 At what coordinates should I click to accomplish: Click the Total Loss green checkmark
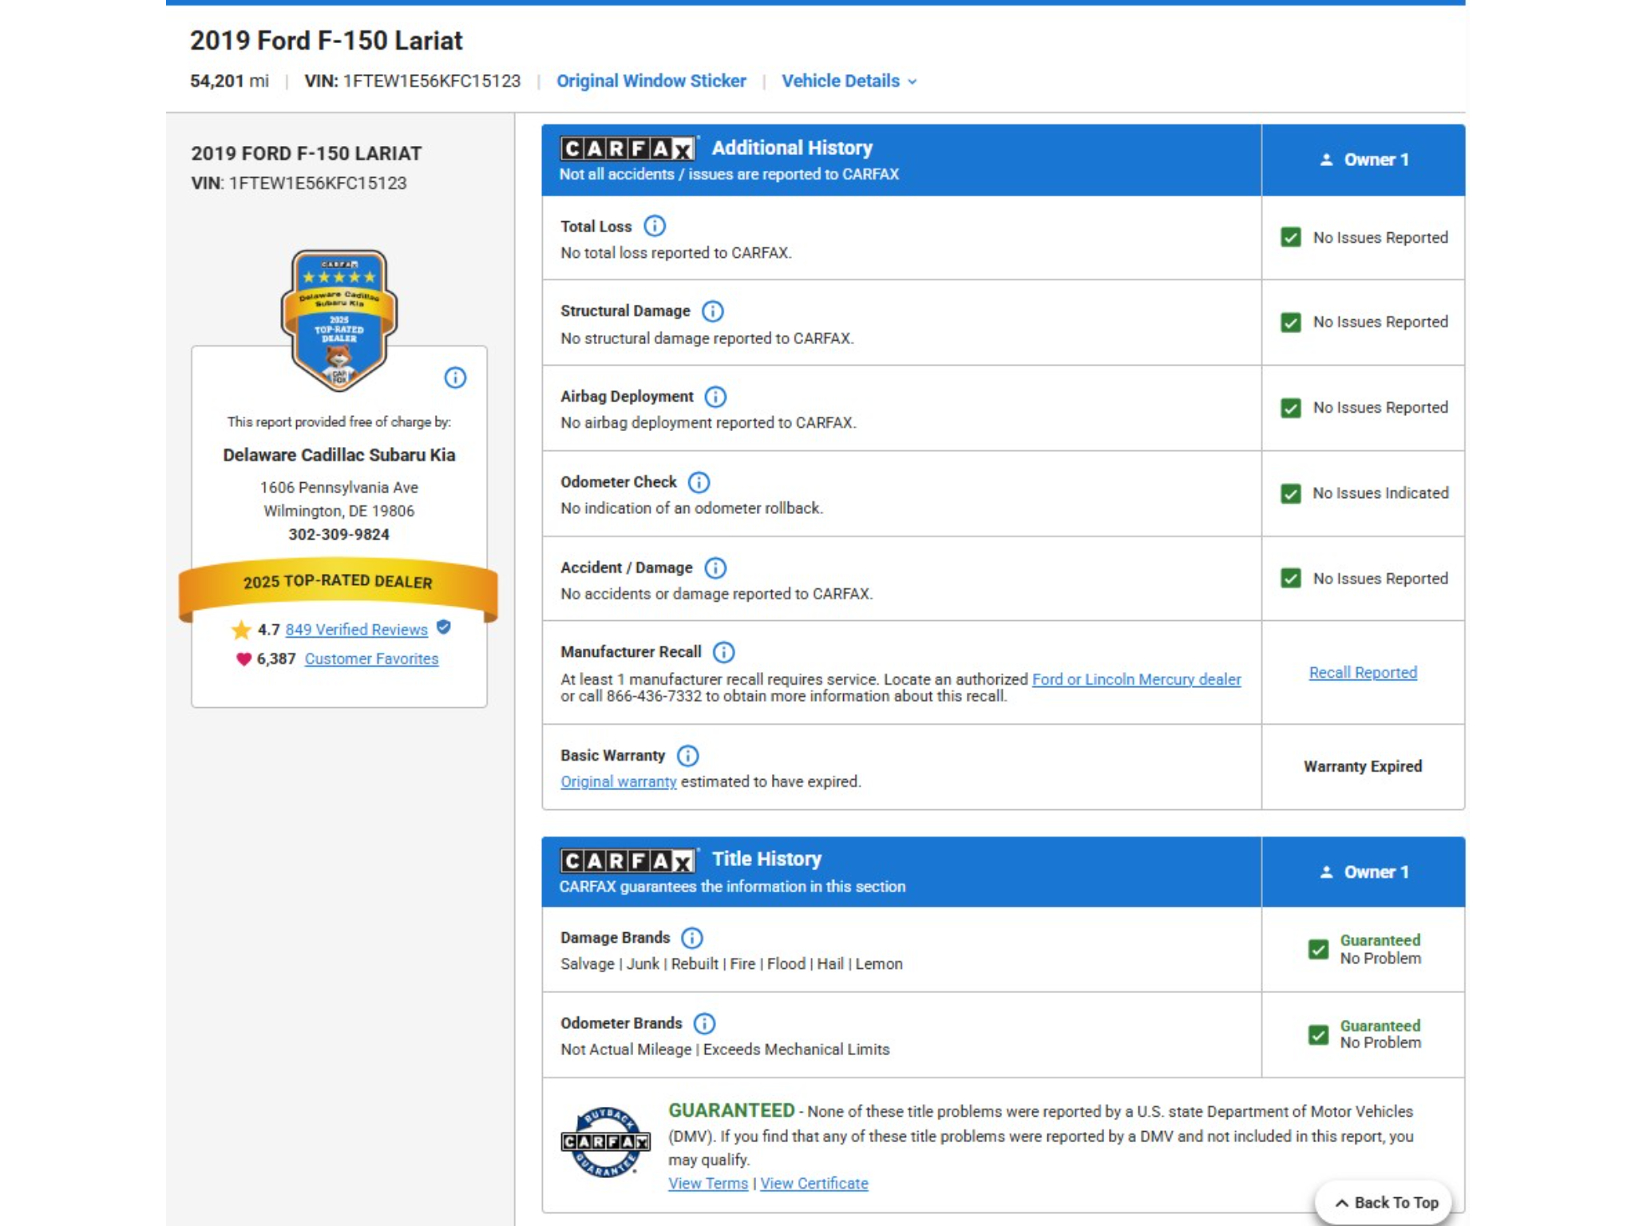tap(1291, 237)
